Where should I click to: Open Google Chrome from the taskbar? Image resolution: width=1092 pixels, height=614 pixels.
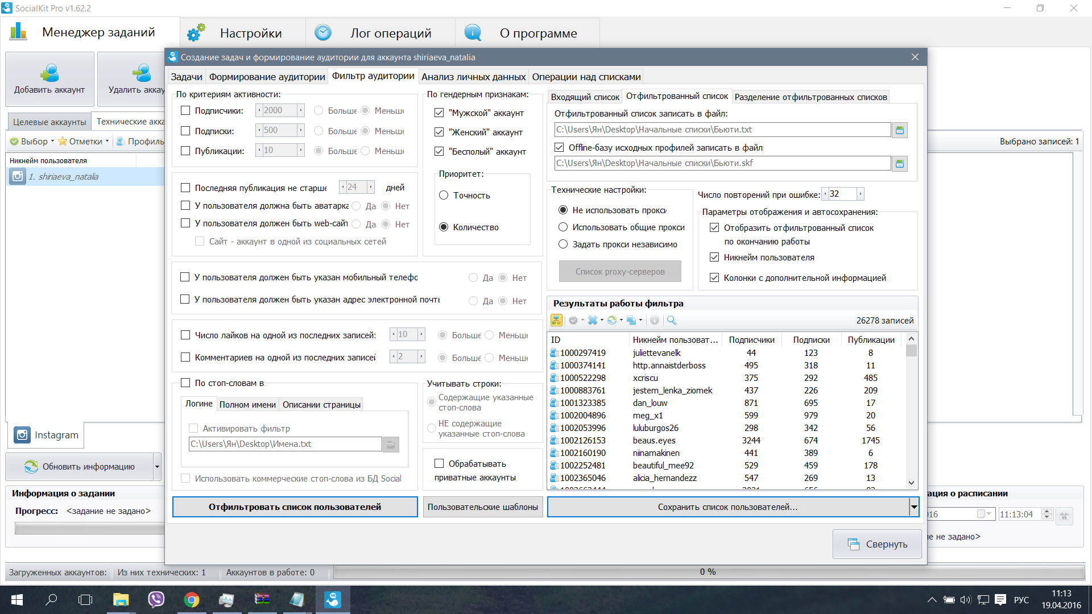point(192,600)
